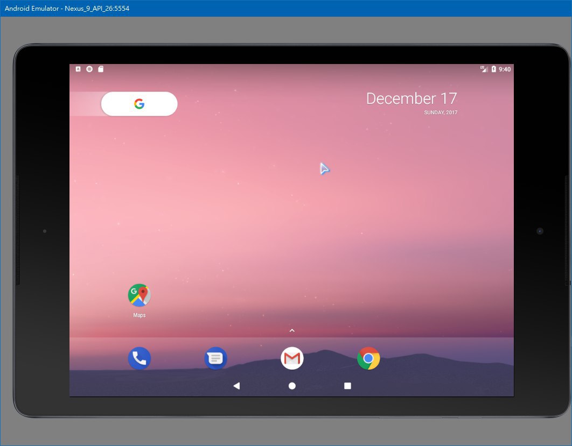Tap the SD card notification icon
572x446 pixels.
pos(101,69)
